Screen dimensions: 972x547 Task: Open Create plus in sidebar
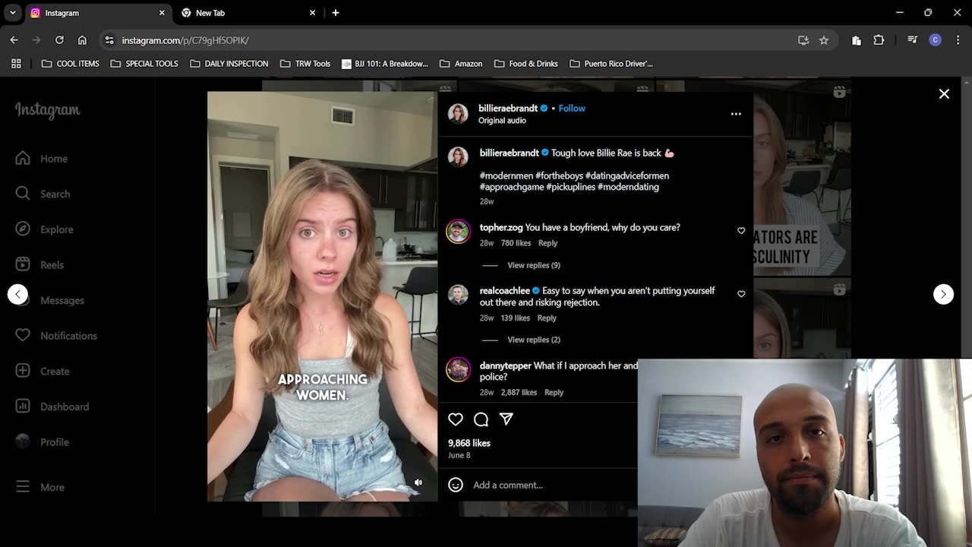click(43, 371)
